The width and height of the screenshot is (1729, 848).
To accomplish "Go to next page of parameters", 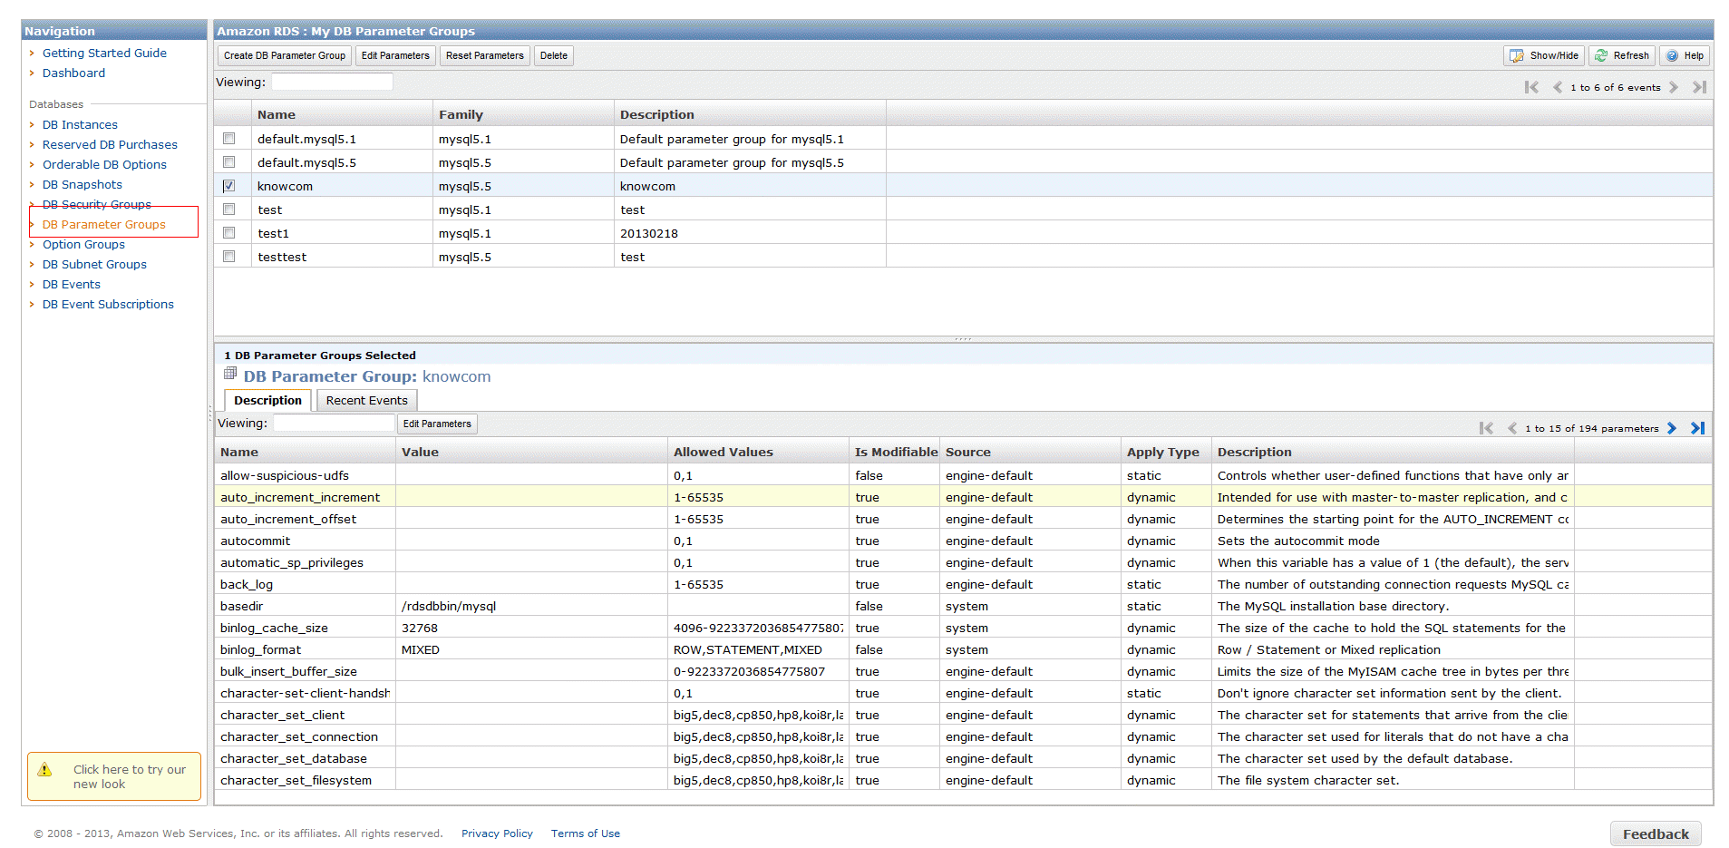I will (1672, 428).
